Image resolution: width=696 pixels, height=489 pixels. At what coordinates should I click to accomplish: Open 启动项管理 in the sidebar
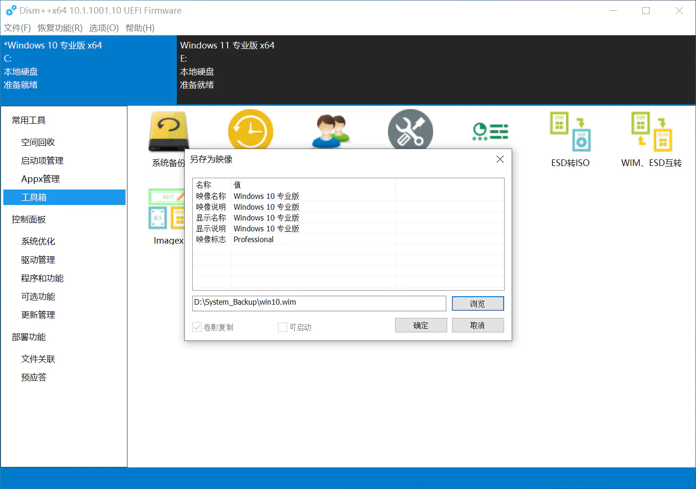point(42,160)
